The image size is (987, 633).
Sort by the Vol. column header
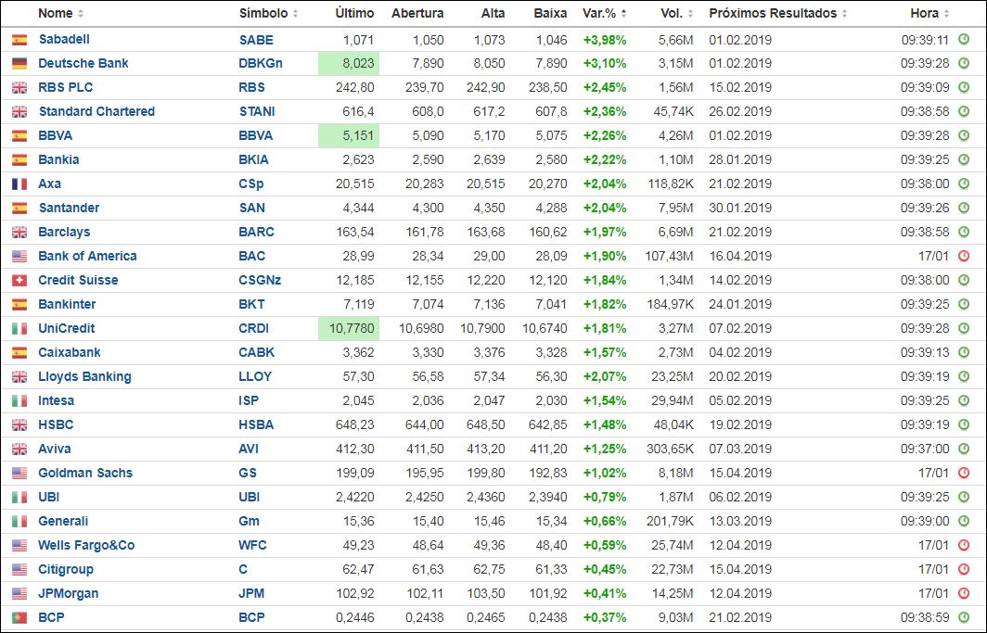pyautogui.click(x=676, y=13)
